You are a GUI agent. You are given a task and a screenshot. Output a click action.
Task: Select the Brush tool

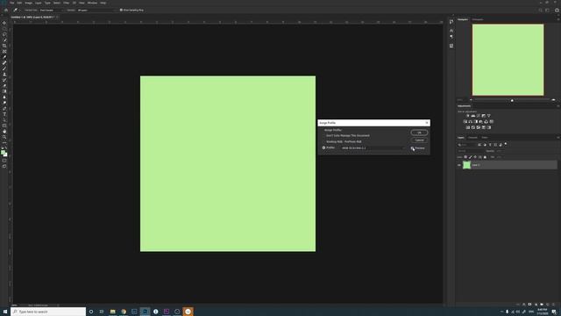tap(4, 68)
